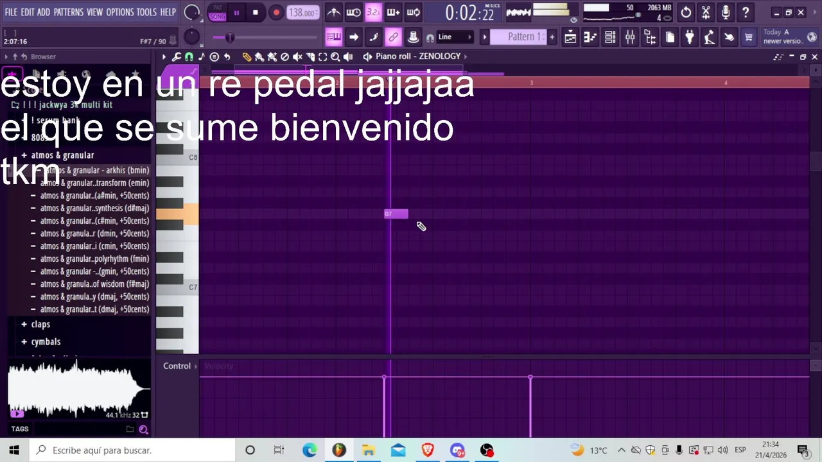The image size is (822, 462).
Task: Select the Slice tool in piano roll
Action: (x=310, y=56)
